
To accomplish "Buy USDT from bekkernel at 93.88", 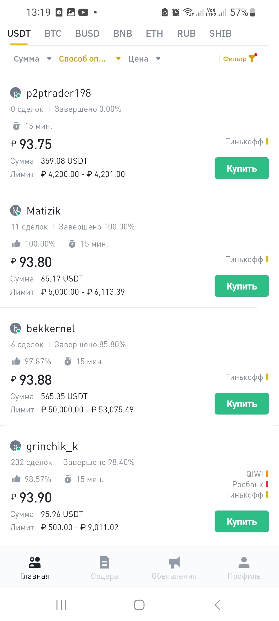I will point(242,404).
